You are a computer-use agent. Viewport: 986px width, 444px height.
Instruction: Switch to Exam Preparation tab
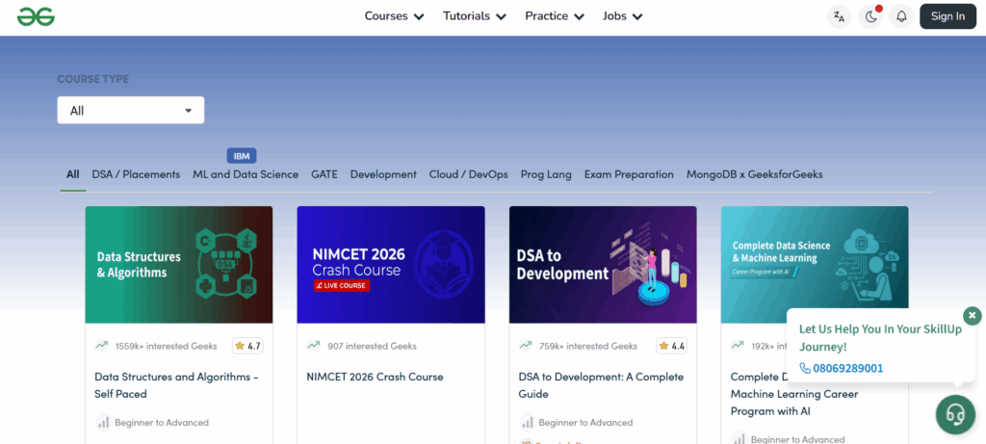click(x=629, y=175)
